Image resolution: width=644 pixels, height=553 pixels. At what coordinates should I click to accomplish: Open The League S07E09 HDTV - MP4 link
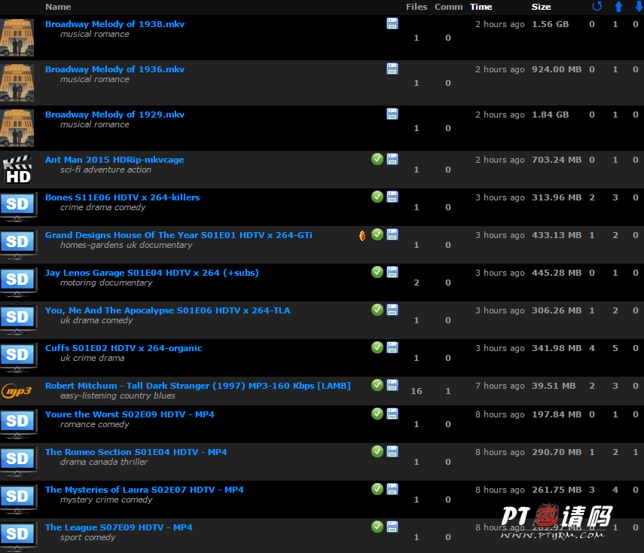119,527
